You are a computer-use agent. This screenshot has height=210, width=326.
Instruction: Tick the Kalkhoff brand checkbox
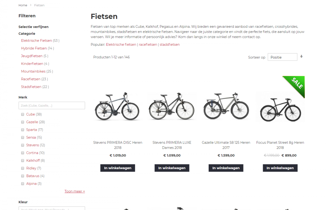pos(23,161)
